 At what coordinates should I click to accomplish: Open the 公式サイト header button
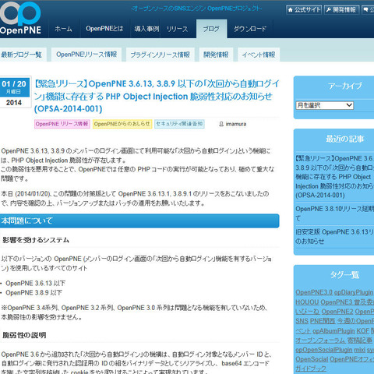click(x=304, y=10)
